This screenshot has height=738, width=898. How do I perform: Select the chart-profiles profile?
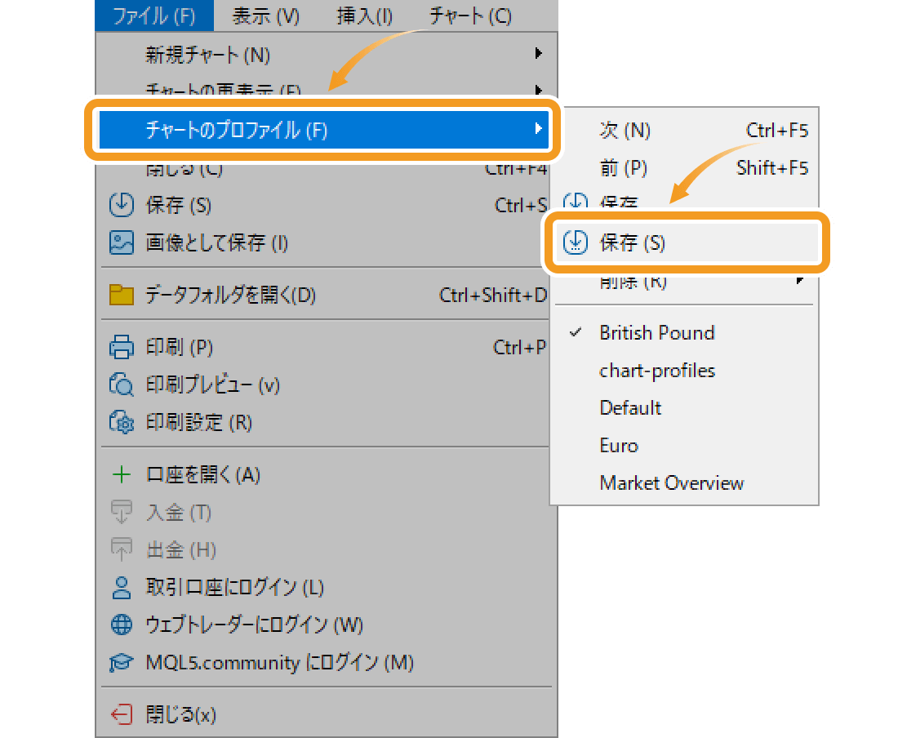(684, 371)
